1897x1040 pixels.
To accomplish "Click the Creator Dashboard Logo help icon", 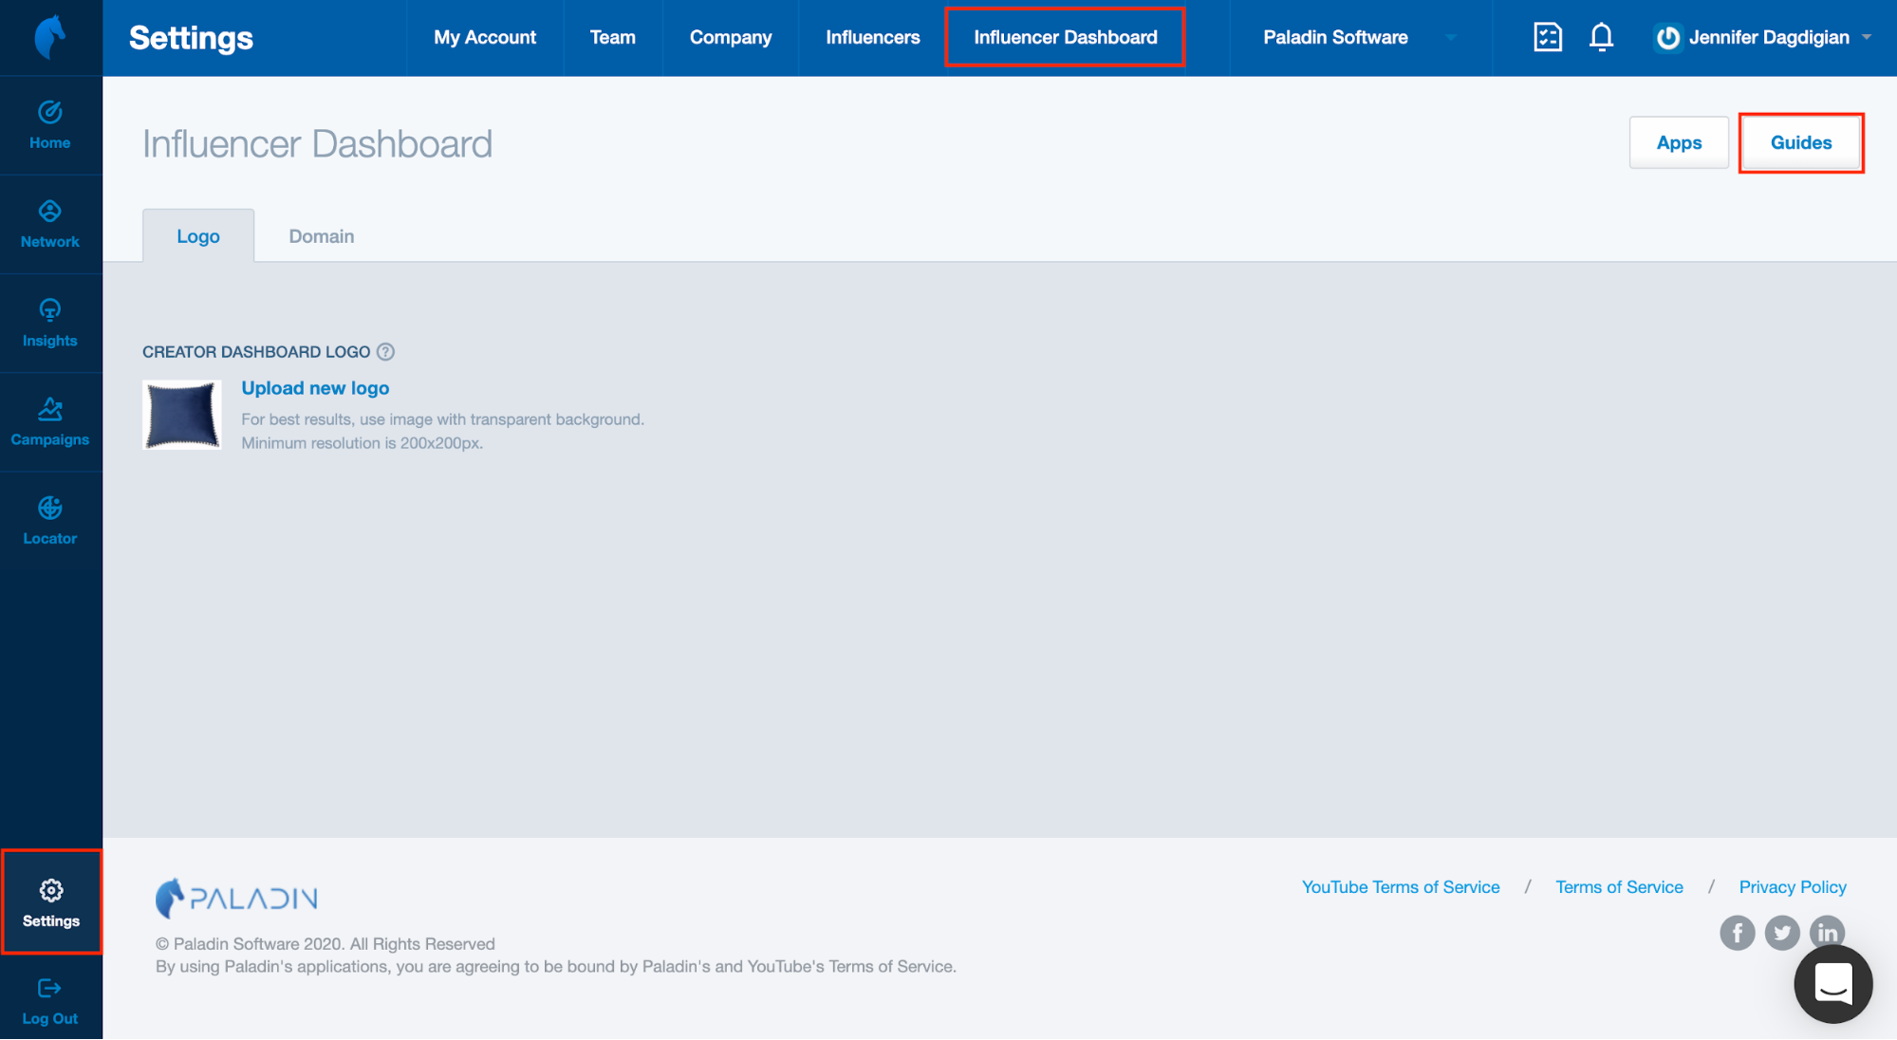I will [x=385, y=351].
